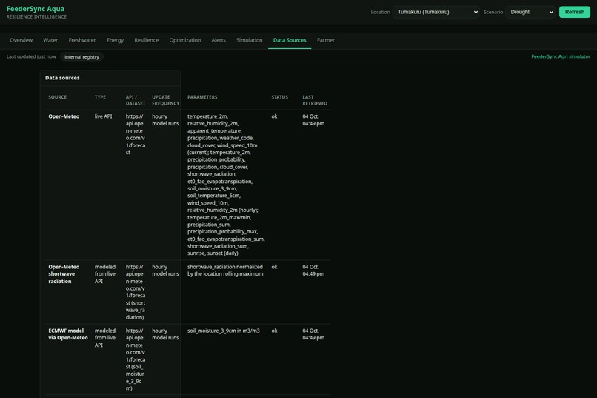
Task: Click the API / DATASET column header
Action: click(136, 100)
